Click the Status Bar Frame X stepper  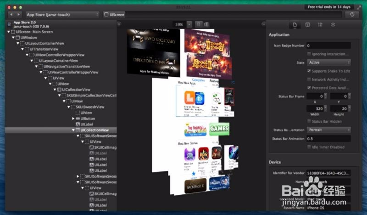coord(325,96)
